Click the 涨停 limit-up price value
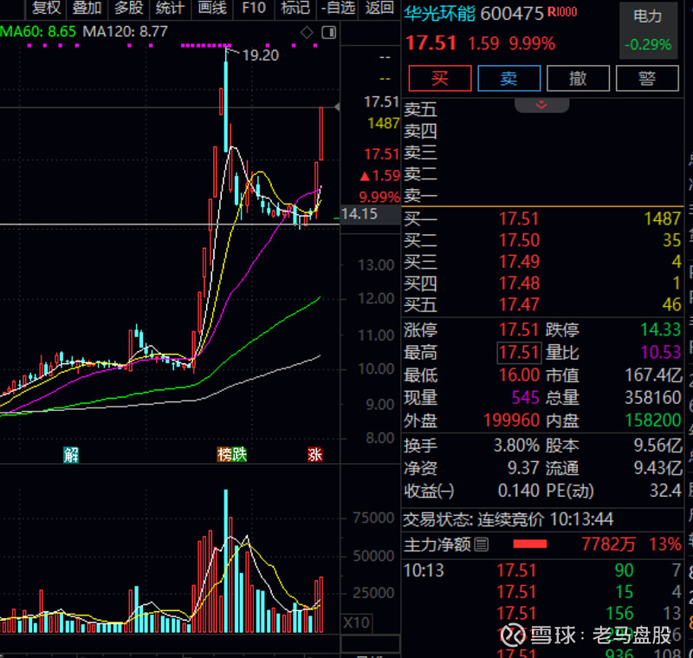This screenshot has height=658, width=693. [519, 330]
